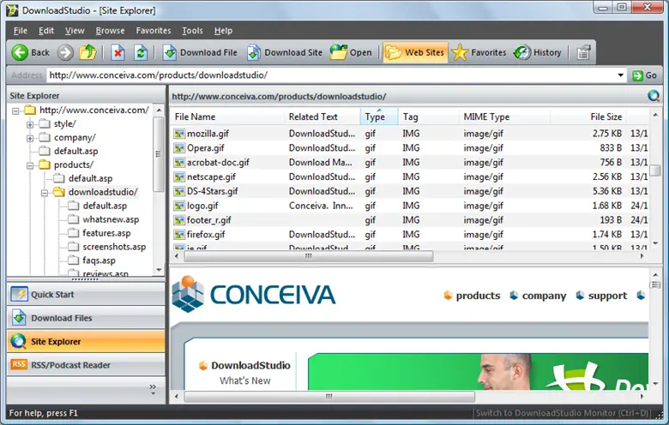Click the file list horizontal scrollbar thumb
669x425 pixels.
pyautogui.click(x=309, y=256)
